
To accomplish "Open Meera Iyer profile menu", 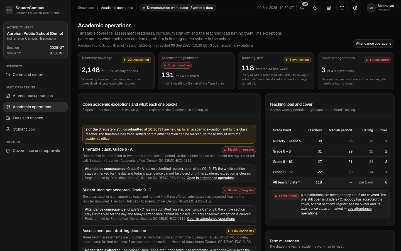I will coord(380,8).
